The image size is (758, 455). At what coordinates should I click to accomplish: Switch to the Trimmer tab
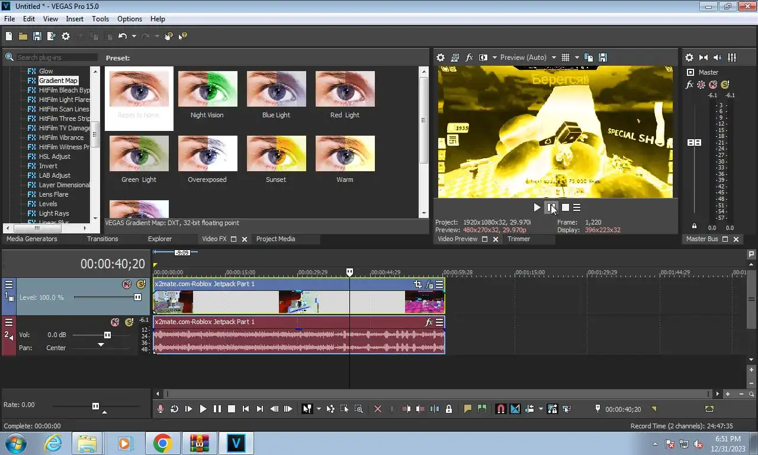[x=519, y=239]
